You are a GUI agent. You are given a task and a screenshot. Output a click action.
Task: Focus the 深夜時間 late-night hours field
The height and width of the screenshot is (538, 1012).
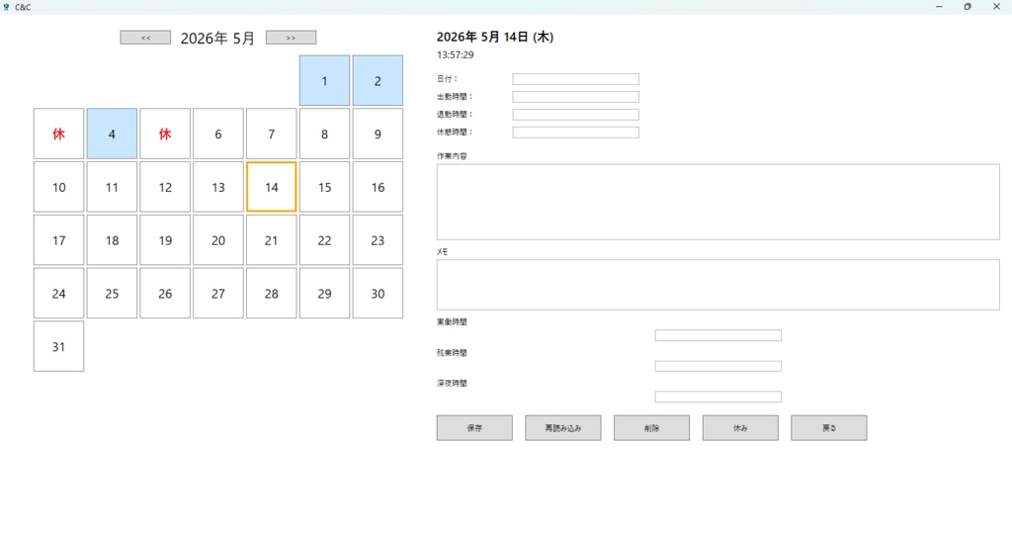coord(718,397)
